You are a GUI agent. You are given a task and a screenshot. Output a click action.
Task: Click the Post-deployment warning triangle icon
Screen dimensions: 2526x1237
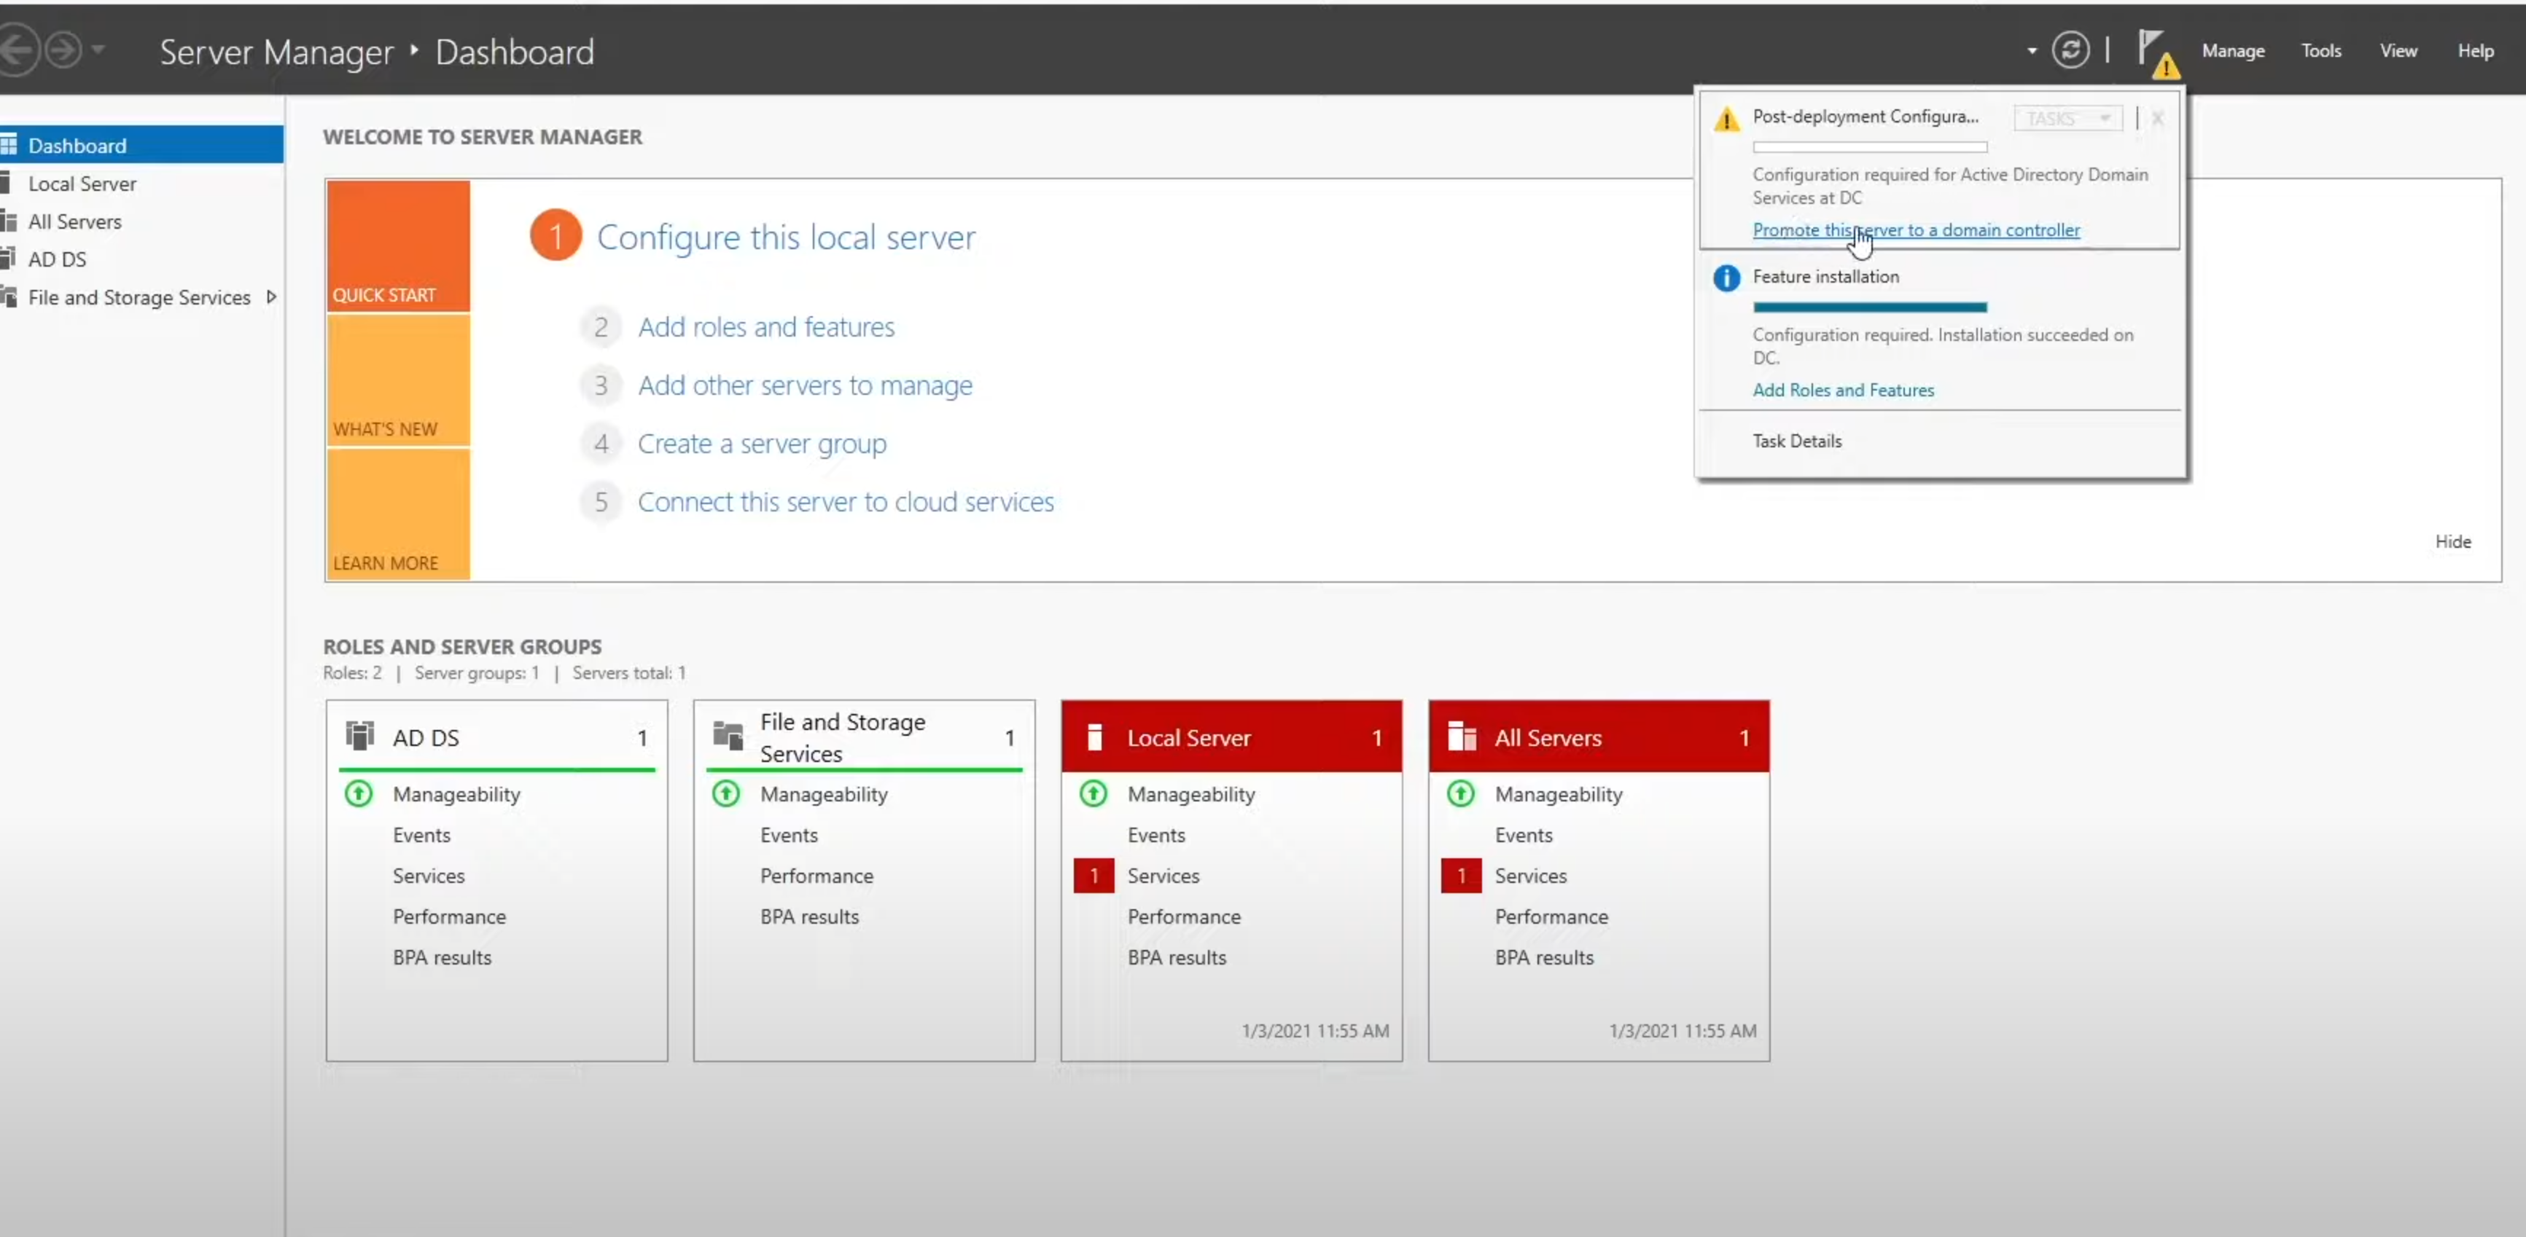click(x=1726, y=119)
